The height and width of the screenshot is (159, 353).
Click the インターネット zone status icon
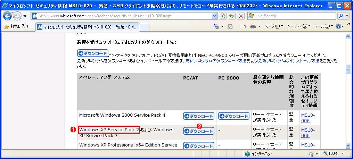(x=248, y=153)
